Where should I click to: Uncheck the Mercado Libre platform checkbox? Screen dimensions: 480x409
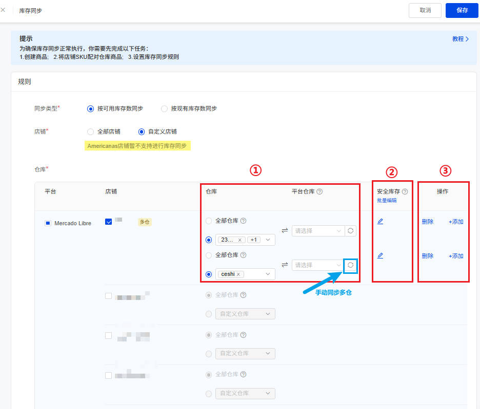pos(48,223)
